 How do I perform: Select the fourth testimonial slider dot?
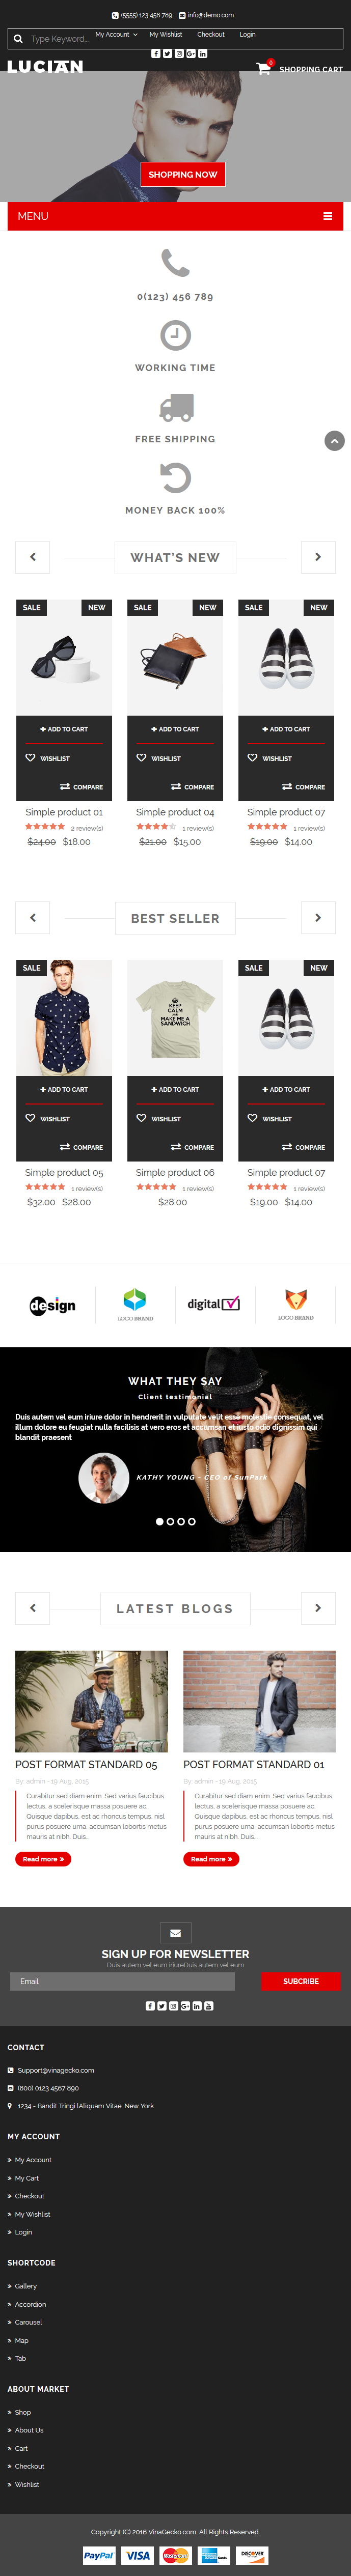192,1521
